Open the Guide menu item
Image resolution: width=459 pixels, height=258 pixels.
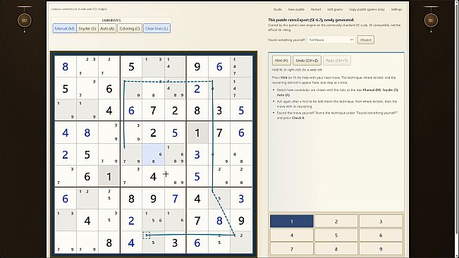(x=278, y=9)
